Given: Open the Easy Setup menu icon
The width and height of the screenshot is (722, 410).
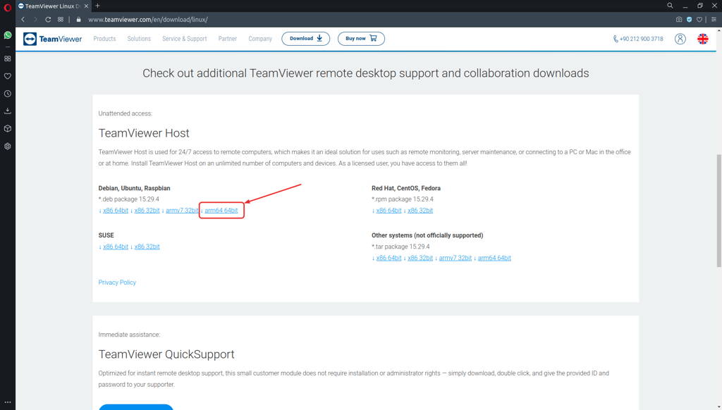Looking at the screenshot, I should coord(714,19).
